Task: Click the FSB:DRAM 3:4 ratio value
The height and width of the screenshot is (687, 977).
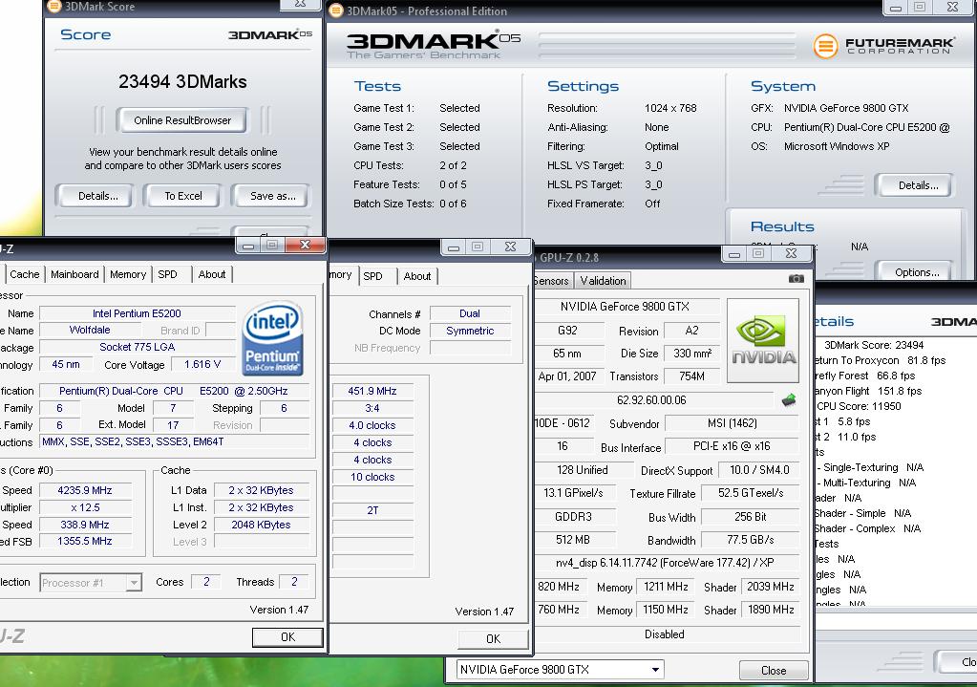Action: coord(372,408)
